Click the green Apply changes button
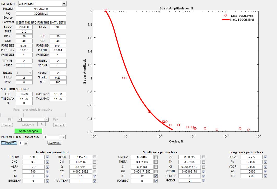The image size is (277, 189). pyautogui.click(x=28, y=131)
